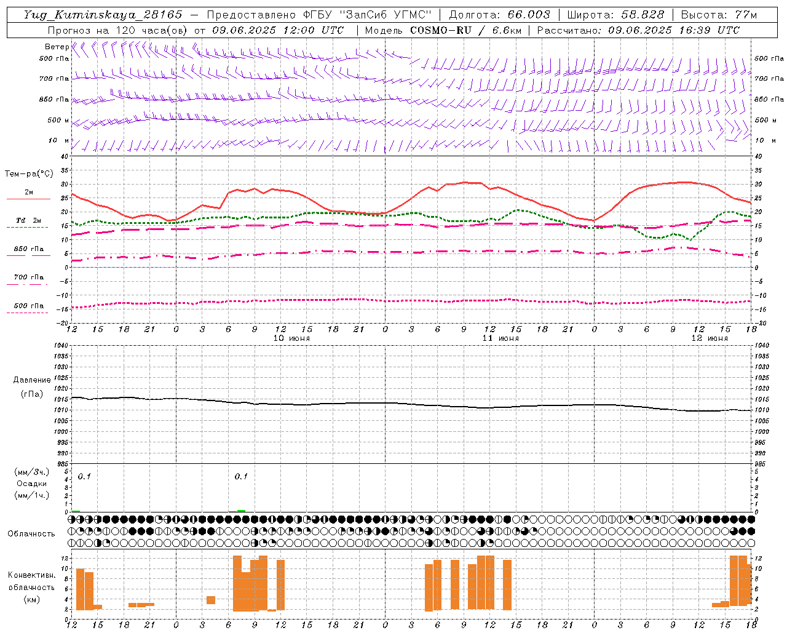
Task: Click the (мм/1ч.) precipitation unit label
Action: [32, 495]
